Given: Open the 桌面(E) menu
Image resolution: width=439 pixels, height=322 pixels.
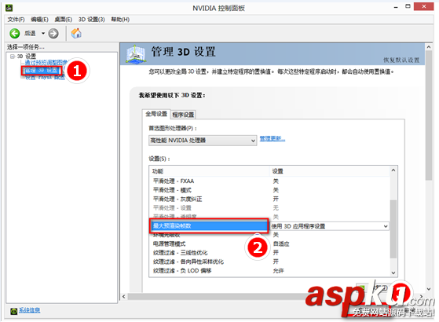Looking at the screenshot, I should pos(63,20).
